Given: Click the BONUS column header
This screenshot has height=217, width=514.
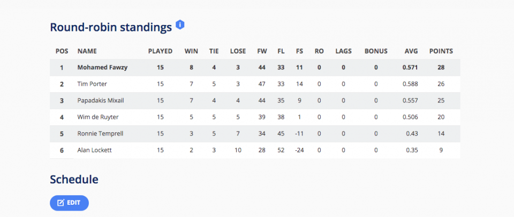Looking at the screenshot, I should 376,51.
